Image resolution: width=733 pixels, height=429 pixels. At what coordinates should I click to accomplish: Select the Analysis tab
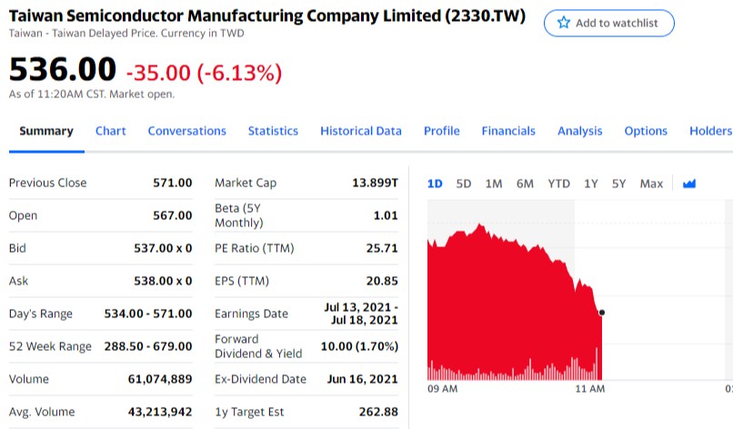tap(579, 131)
